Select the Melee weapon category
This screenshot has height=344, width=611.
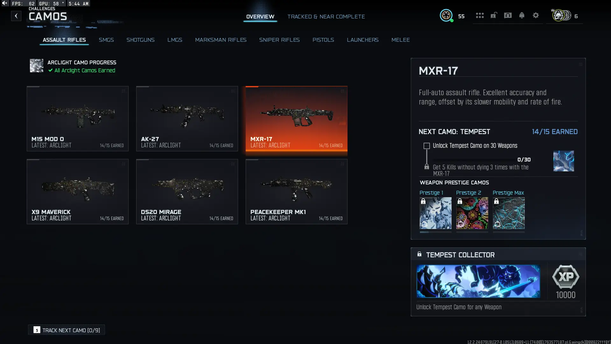click(401, 40)
